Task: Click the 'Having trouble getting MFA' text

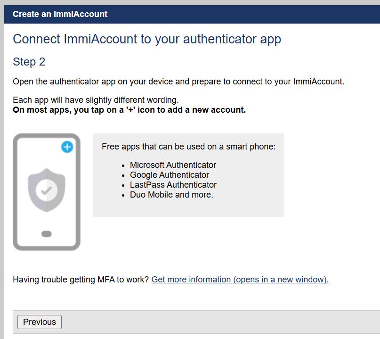Action: 81,280
